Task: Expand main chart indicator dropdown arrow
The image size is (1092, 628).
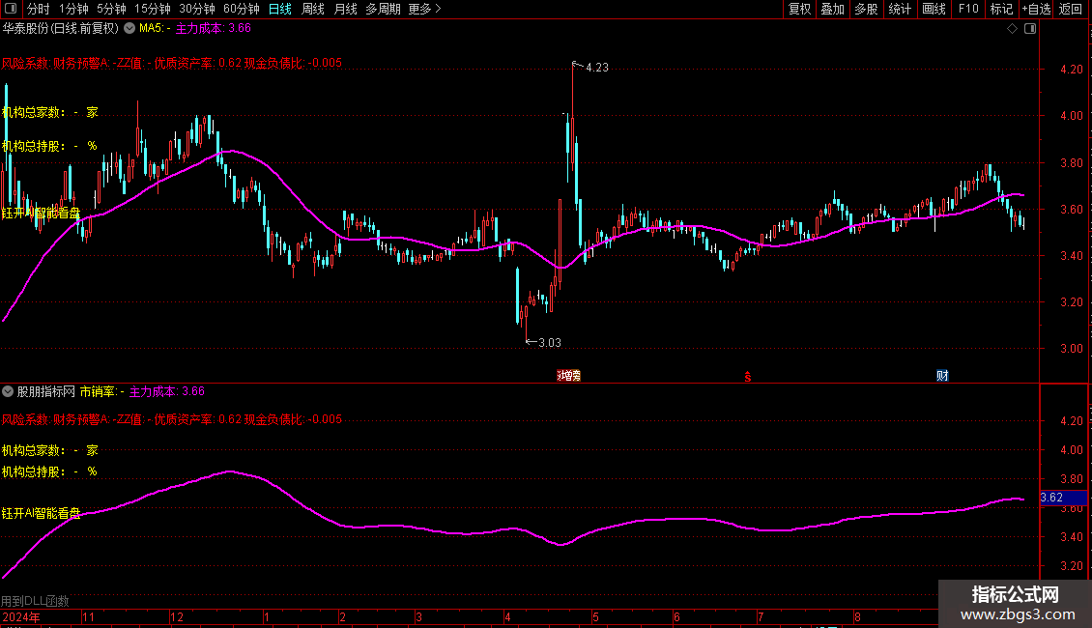Action: [129, 29]
